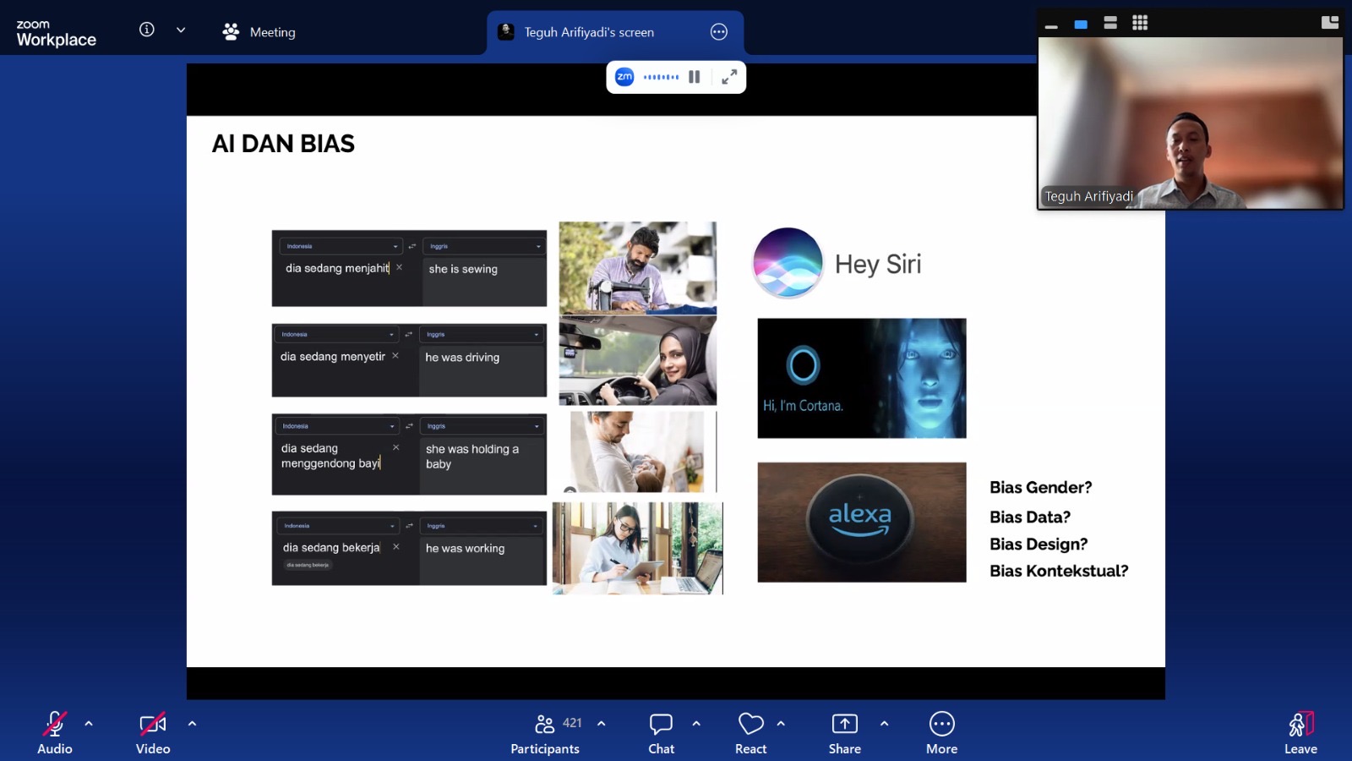Screen dimensions: 1352x761
Task: Open the meeting information icon
Action: click(147, 30)
